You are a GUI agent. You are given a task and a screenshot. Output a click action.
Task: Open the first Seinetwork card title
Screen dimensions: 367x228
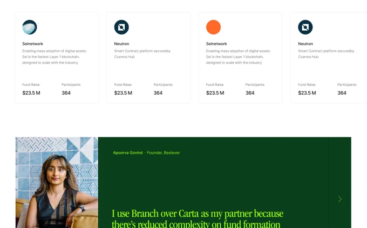(32, 44)
